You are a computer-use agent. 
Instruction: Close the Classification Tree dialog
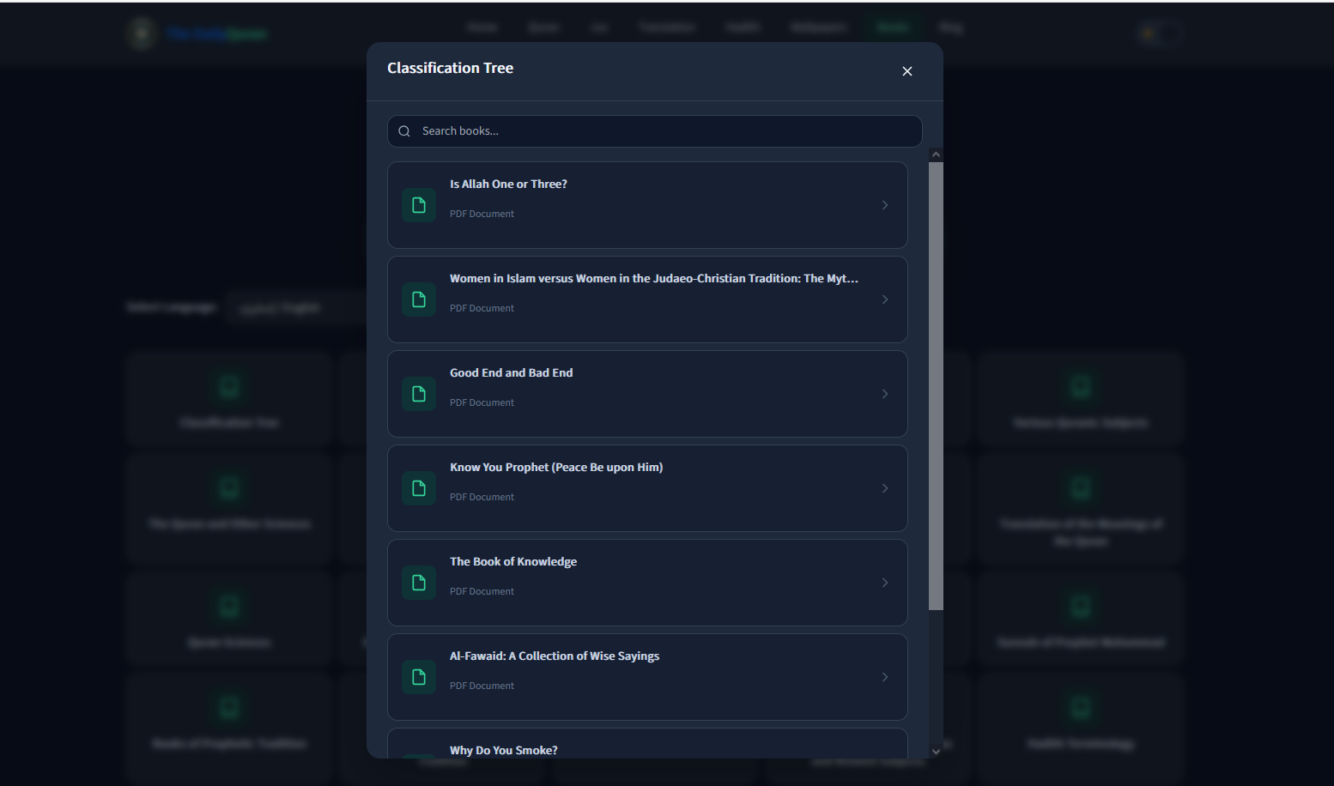point(907,71)
